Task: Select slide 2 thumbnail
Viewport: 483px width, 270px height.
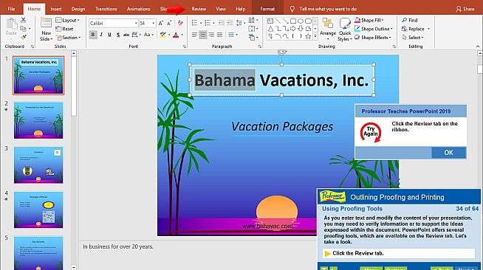Action: 38,120
